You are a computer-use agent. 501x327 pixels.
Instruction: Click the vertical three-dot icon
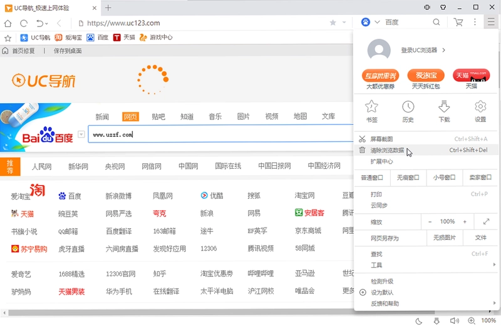475,22
